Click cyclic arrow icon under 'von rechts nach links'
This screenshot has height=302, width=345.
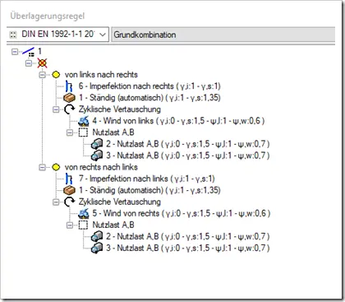click(x=69, y=202)
